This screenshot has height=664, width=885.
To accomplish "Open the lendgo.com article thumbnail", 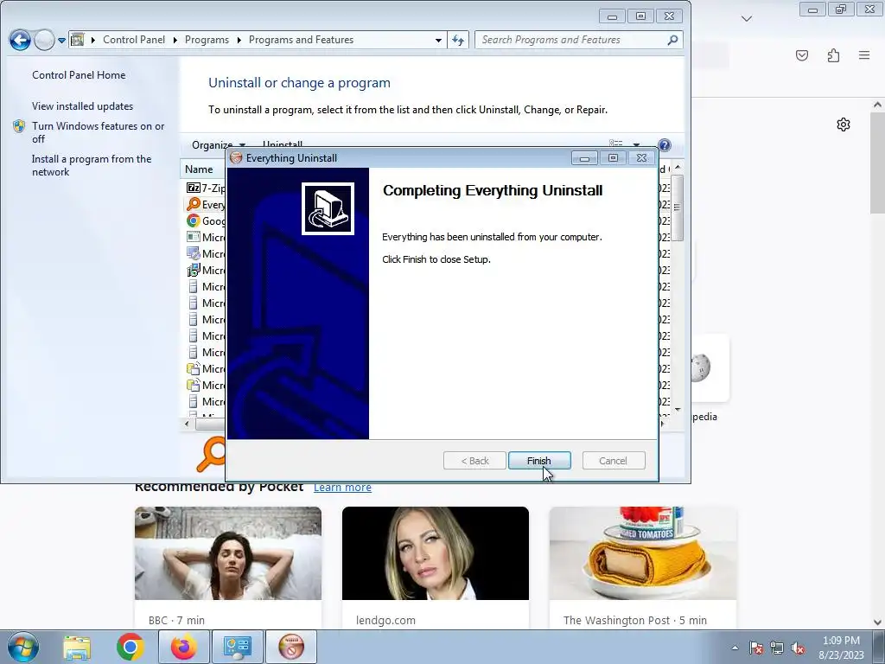I will click(436, 553).
